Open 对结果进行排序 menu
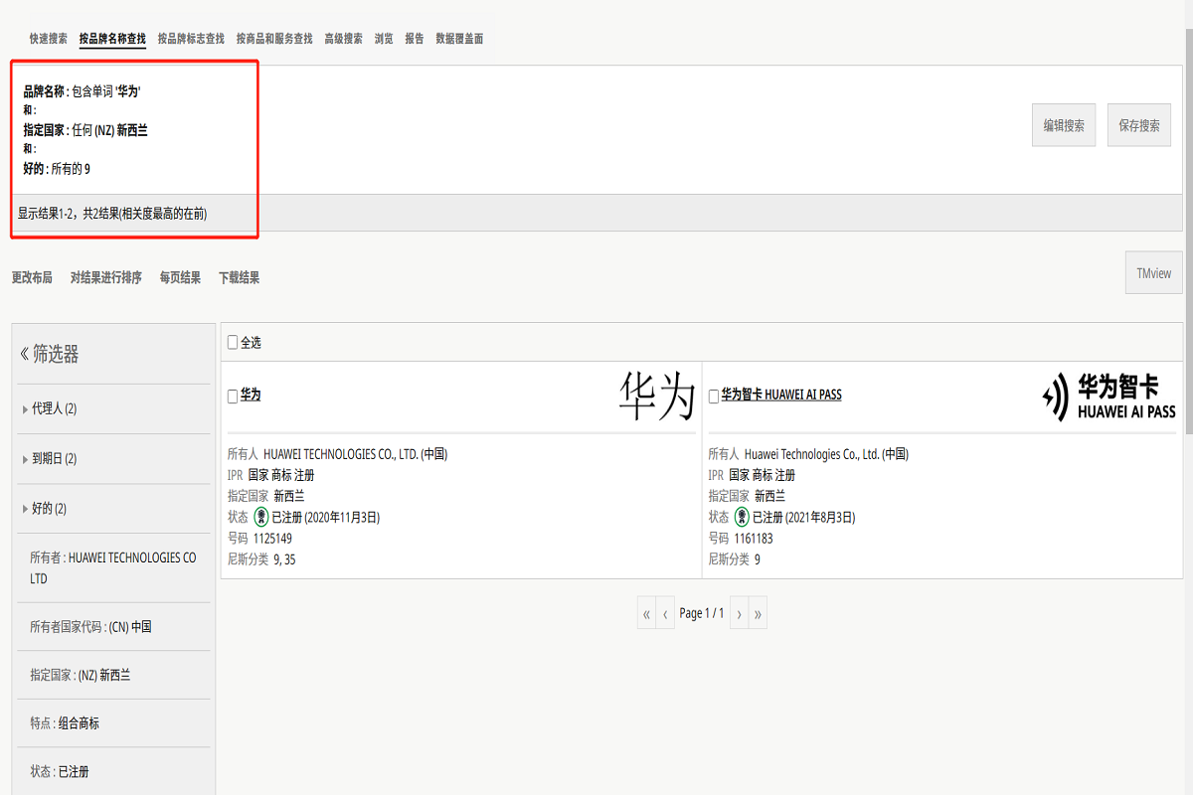1193x795 pixels. coord(106,278)
